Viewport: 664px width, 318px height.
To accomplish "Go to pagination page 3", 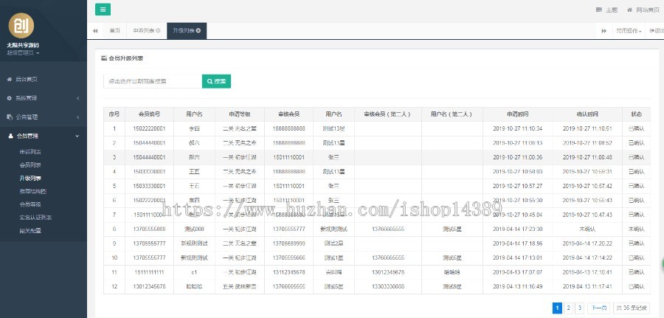I will point(580,308).
